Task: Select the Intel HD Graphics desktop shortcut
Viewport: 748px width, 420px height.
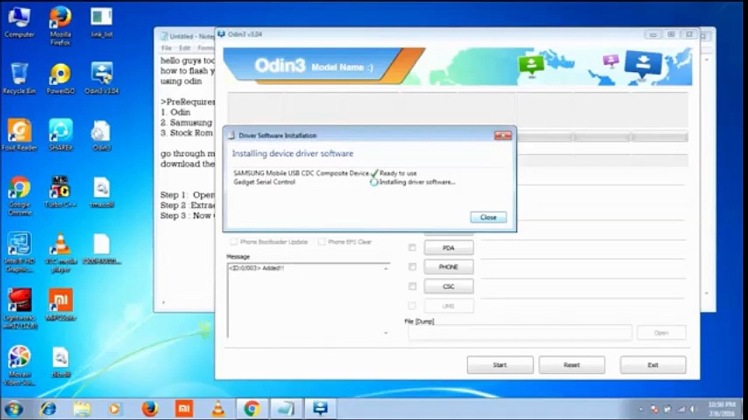Action: (19, 252)
